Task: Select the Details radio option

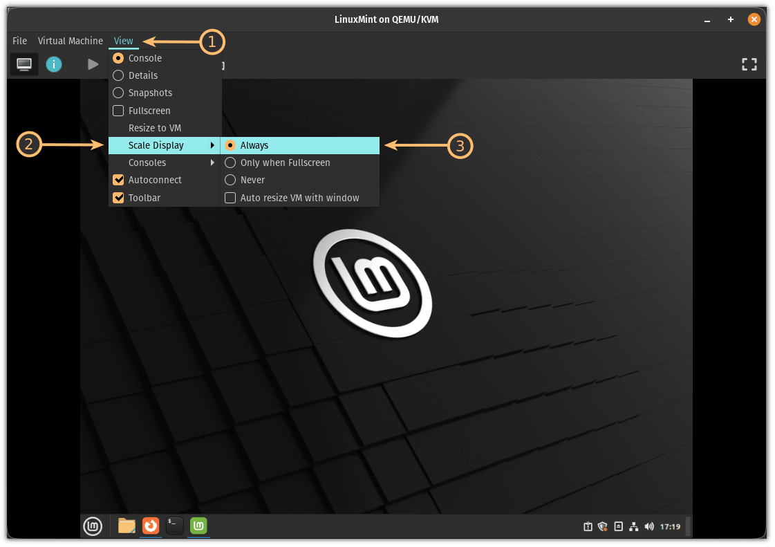Action: pyautogui.click(x=142, y=75)
